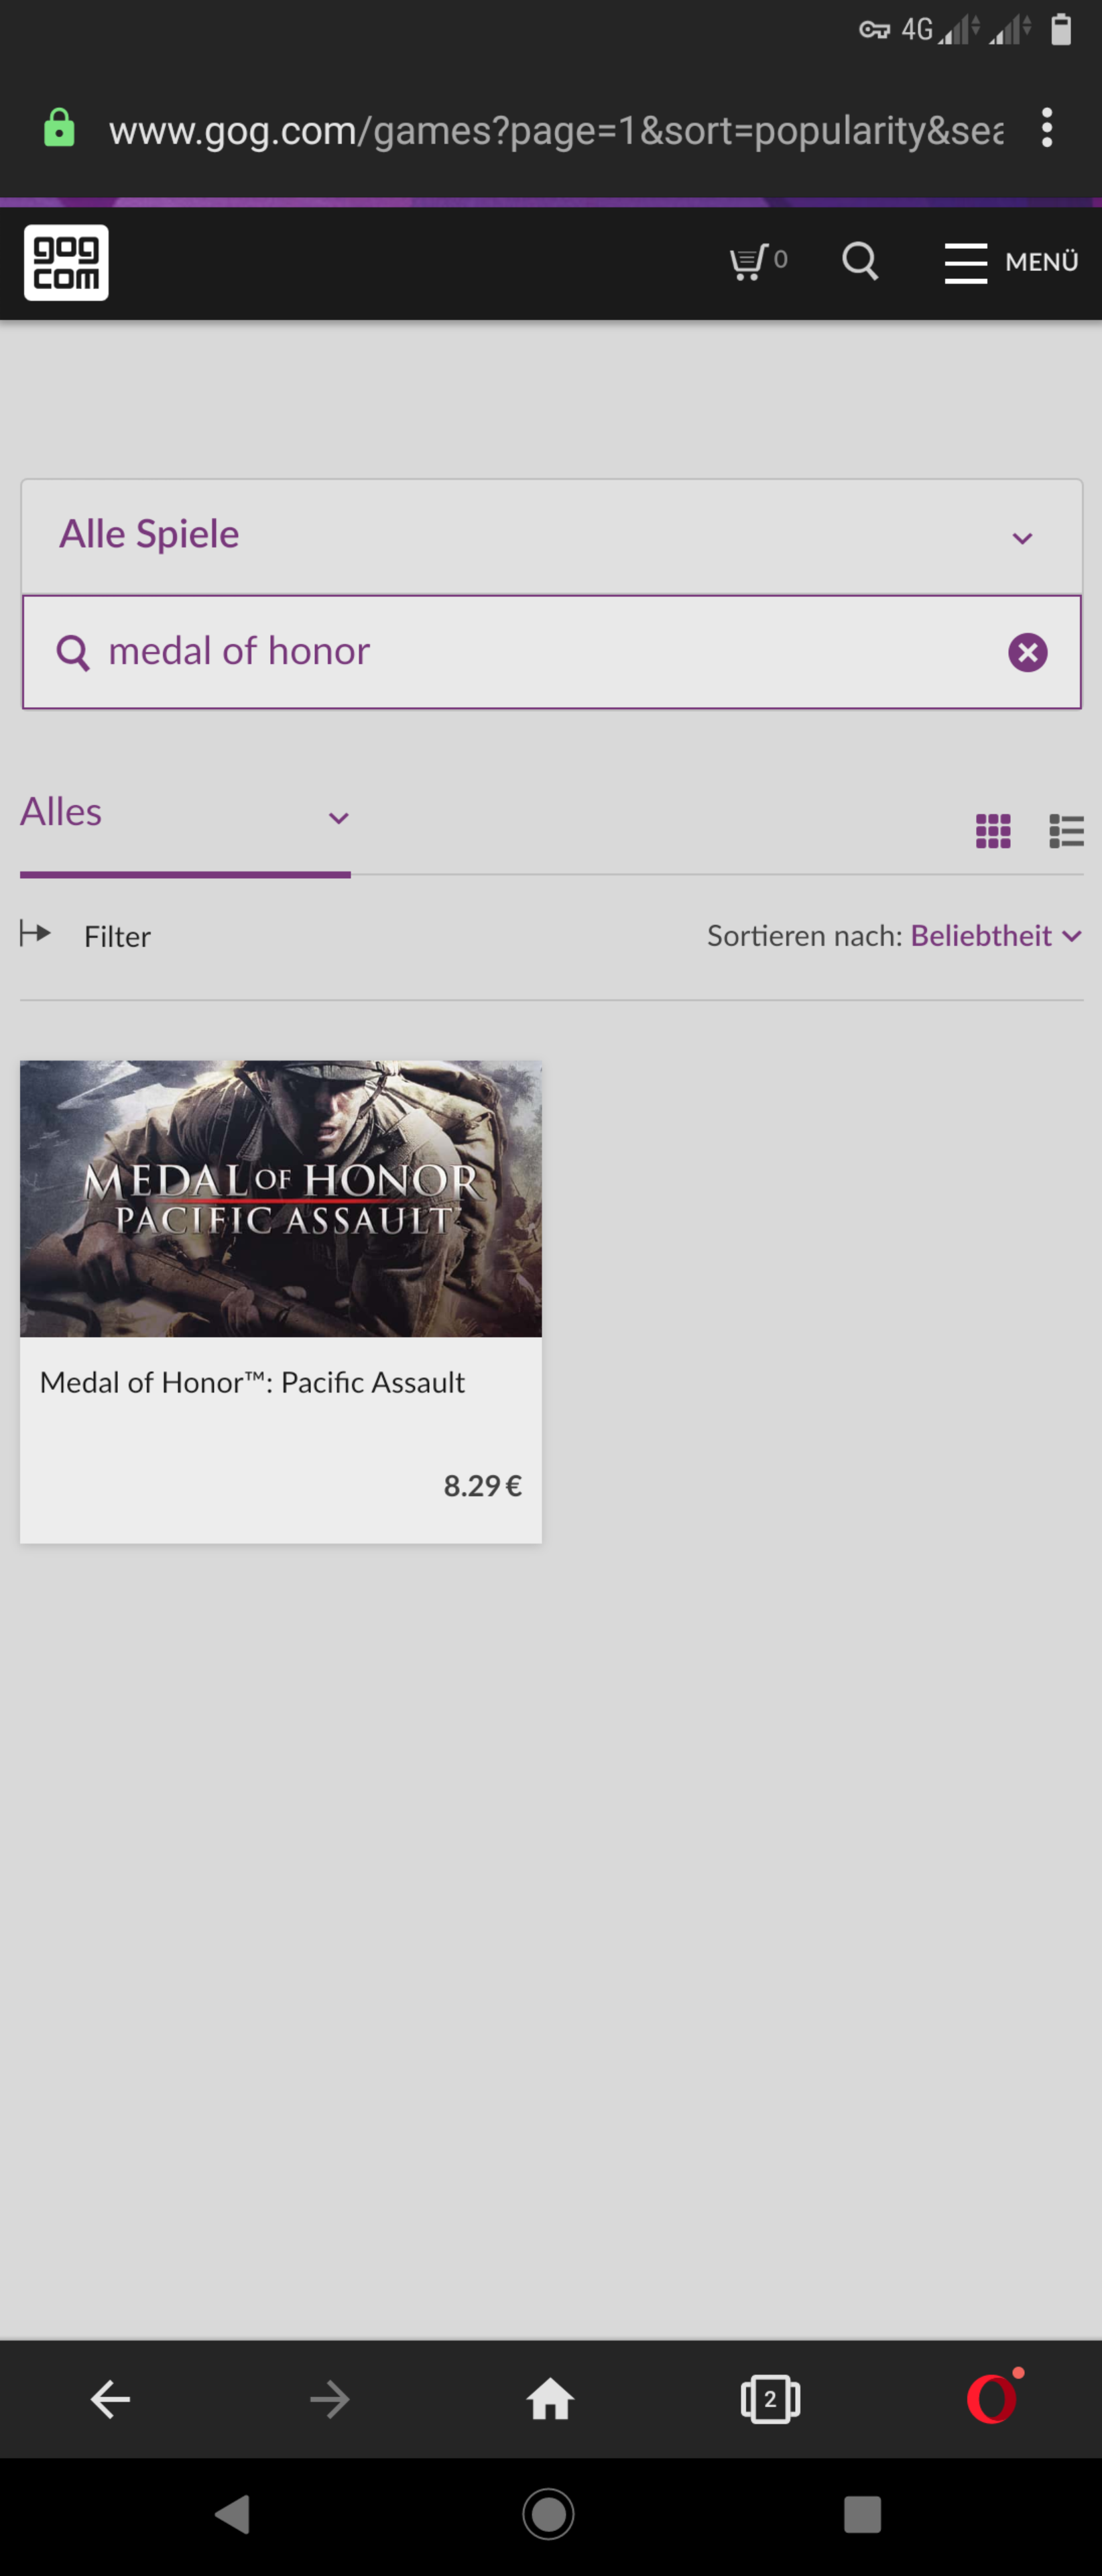Tap the 8.29 € price
1102x2576 pixels.
click(x=483, y=1486)
